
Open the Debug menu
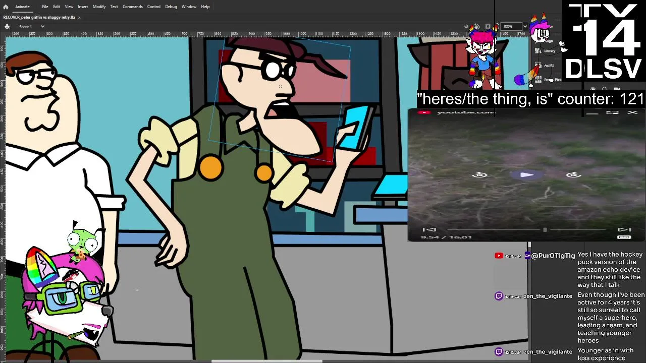[171, 7]
